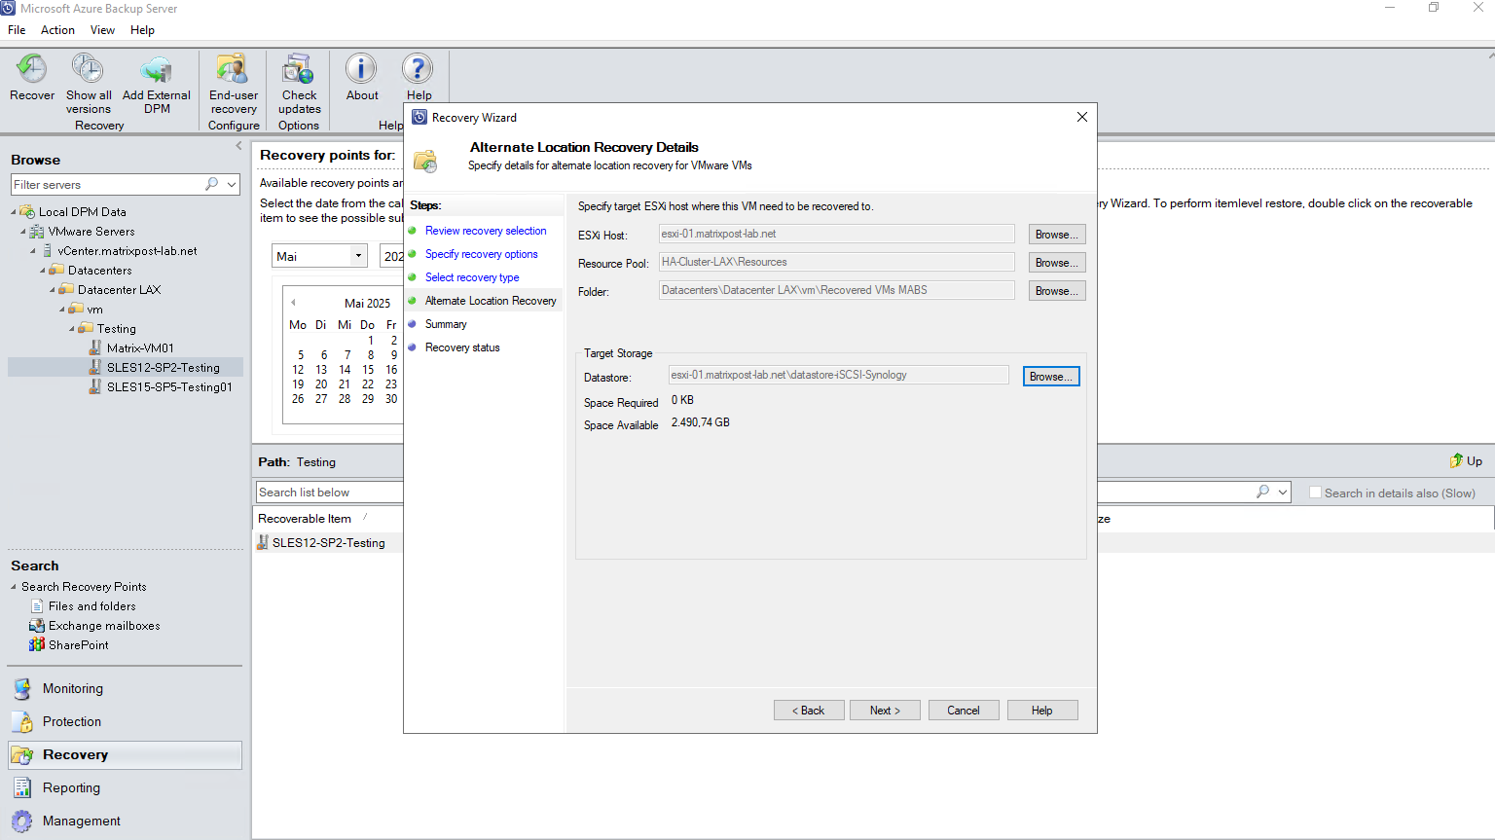This screenshot has width=1495, height=840.
Task: Collapse the Datacenters tree node
Action: tap(43, 271)
